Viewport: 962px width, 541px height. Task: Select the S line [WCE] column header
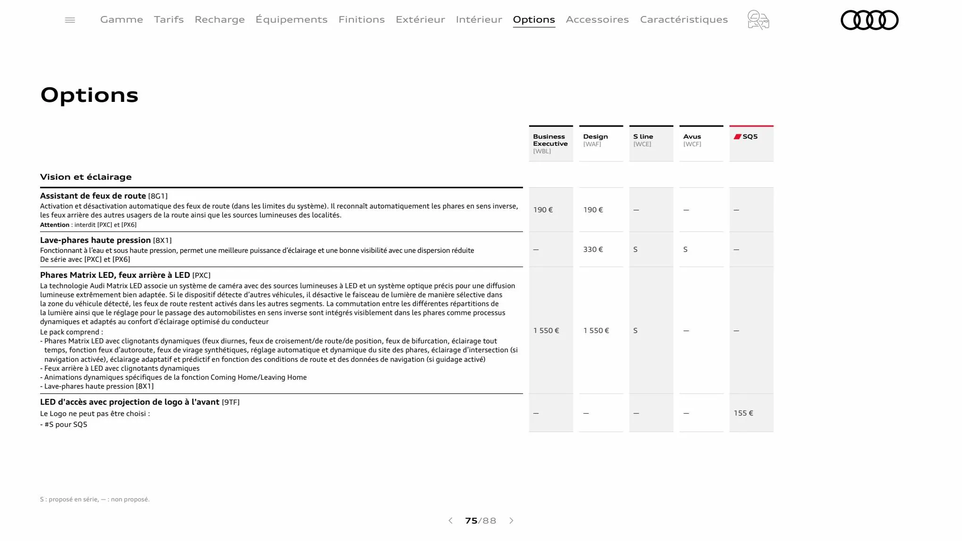coord(651,143)
